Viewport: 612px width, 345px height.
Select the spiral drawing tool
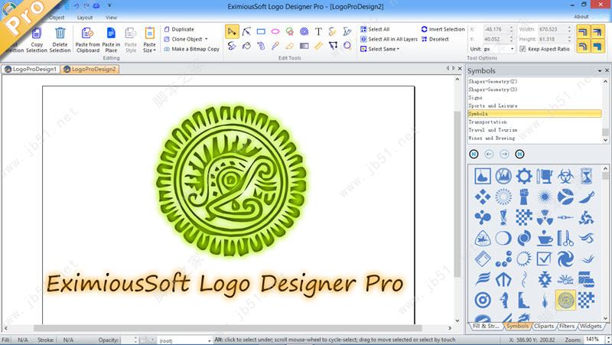[x=304, y=32]
